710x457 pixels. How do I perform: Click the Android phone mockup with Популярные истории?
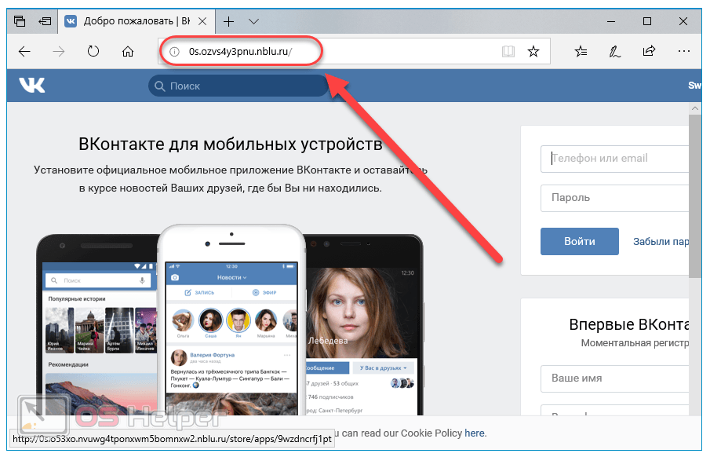click(97, 325)
